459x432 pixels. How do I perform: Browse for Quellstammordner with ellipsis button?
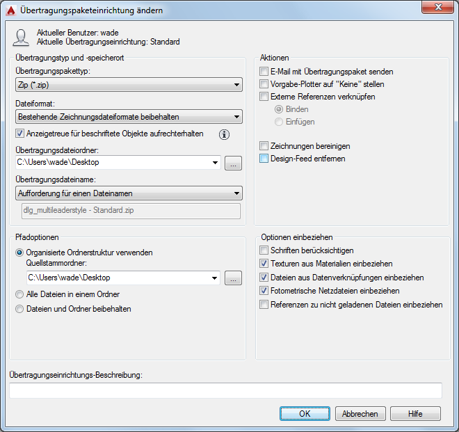tap(233, 278)
